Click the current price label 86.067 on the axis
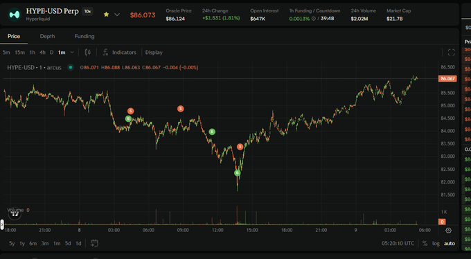This screenshot has width=471, height=259. click(447, 78)
